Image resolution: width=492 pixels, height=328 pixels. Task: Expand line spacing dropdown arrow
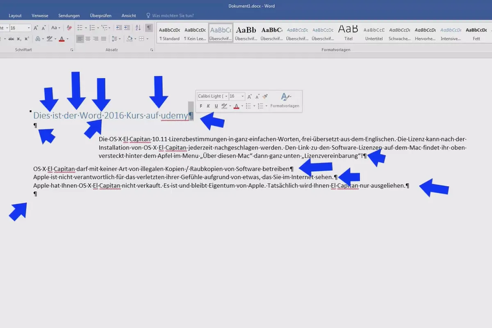click(120, 39)
